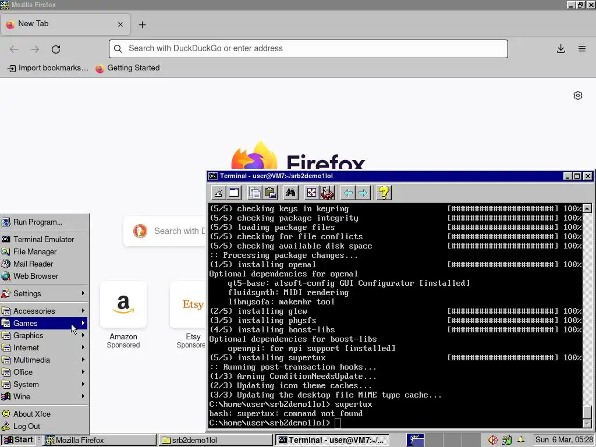Click the Start button on the taskbar

tap(17, 440)
